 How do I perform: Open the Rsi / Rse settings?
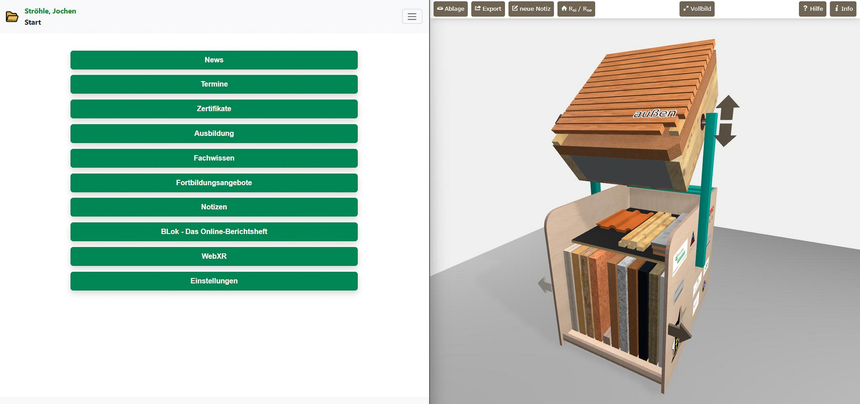point(576,9)
